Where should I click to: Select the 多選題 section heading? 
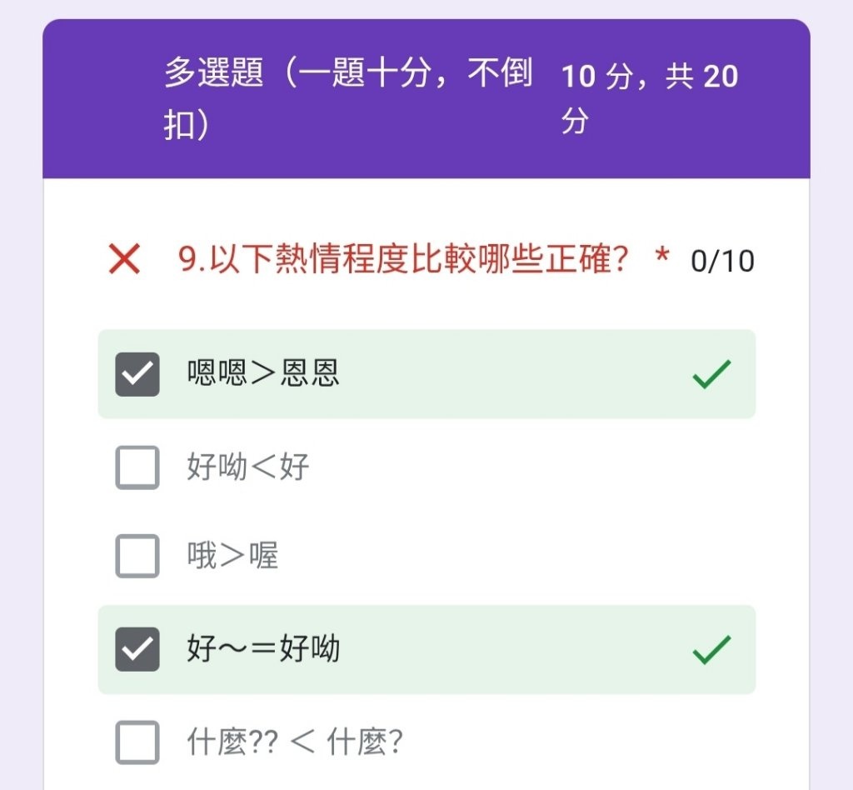(x=213, y=75)
